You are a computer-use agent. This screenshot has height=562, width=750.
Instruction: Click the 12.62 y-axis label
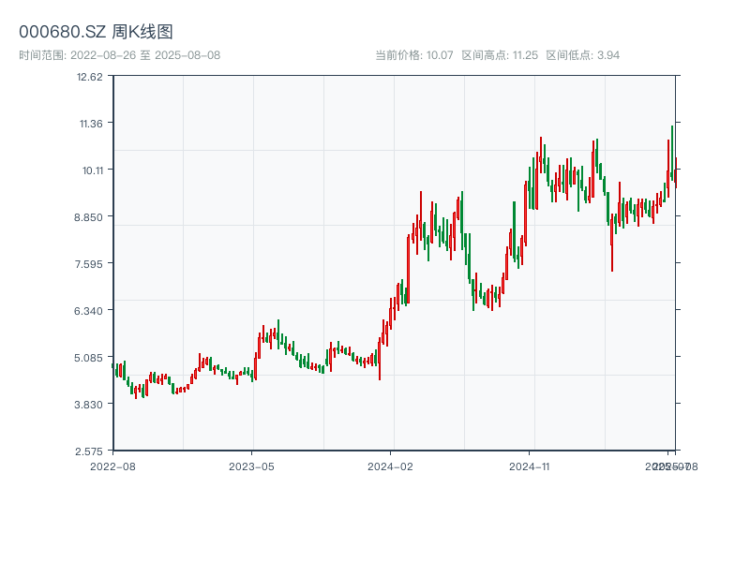(x=91, y=77)
